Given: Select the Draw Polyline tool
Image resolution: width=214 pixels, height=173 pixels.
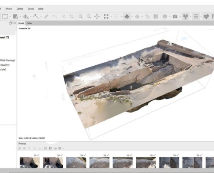Looking at the screenshot, I should 36,16.
